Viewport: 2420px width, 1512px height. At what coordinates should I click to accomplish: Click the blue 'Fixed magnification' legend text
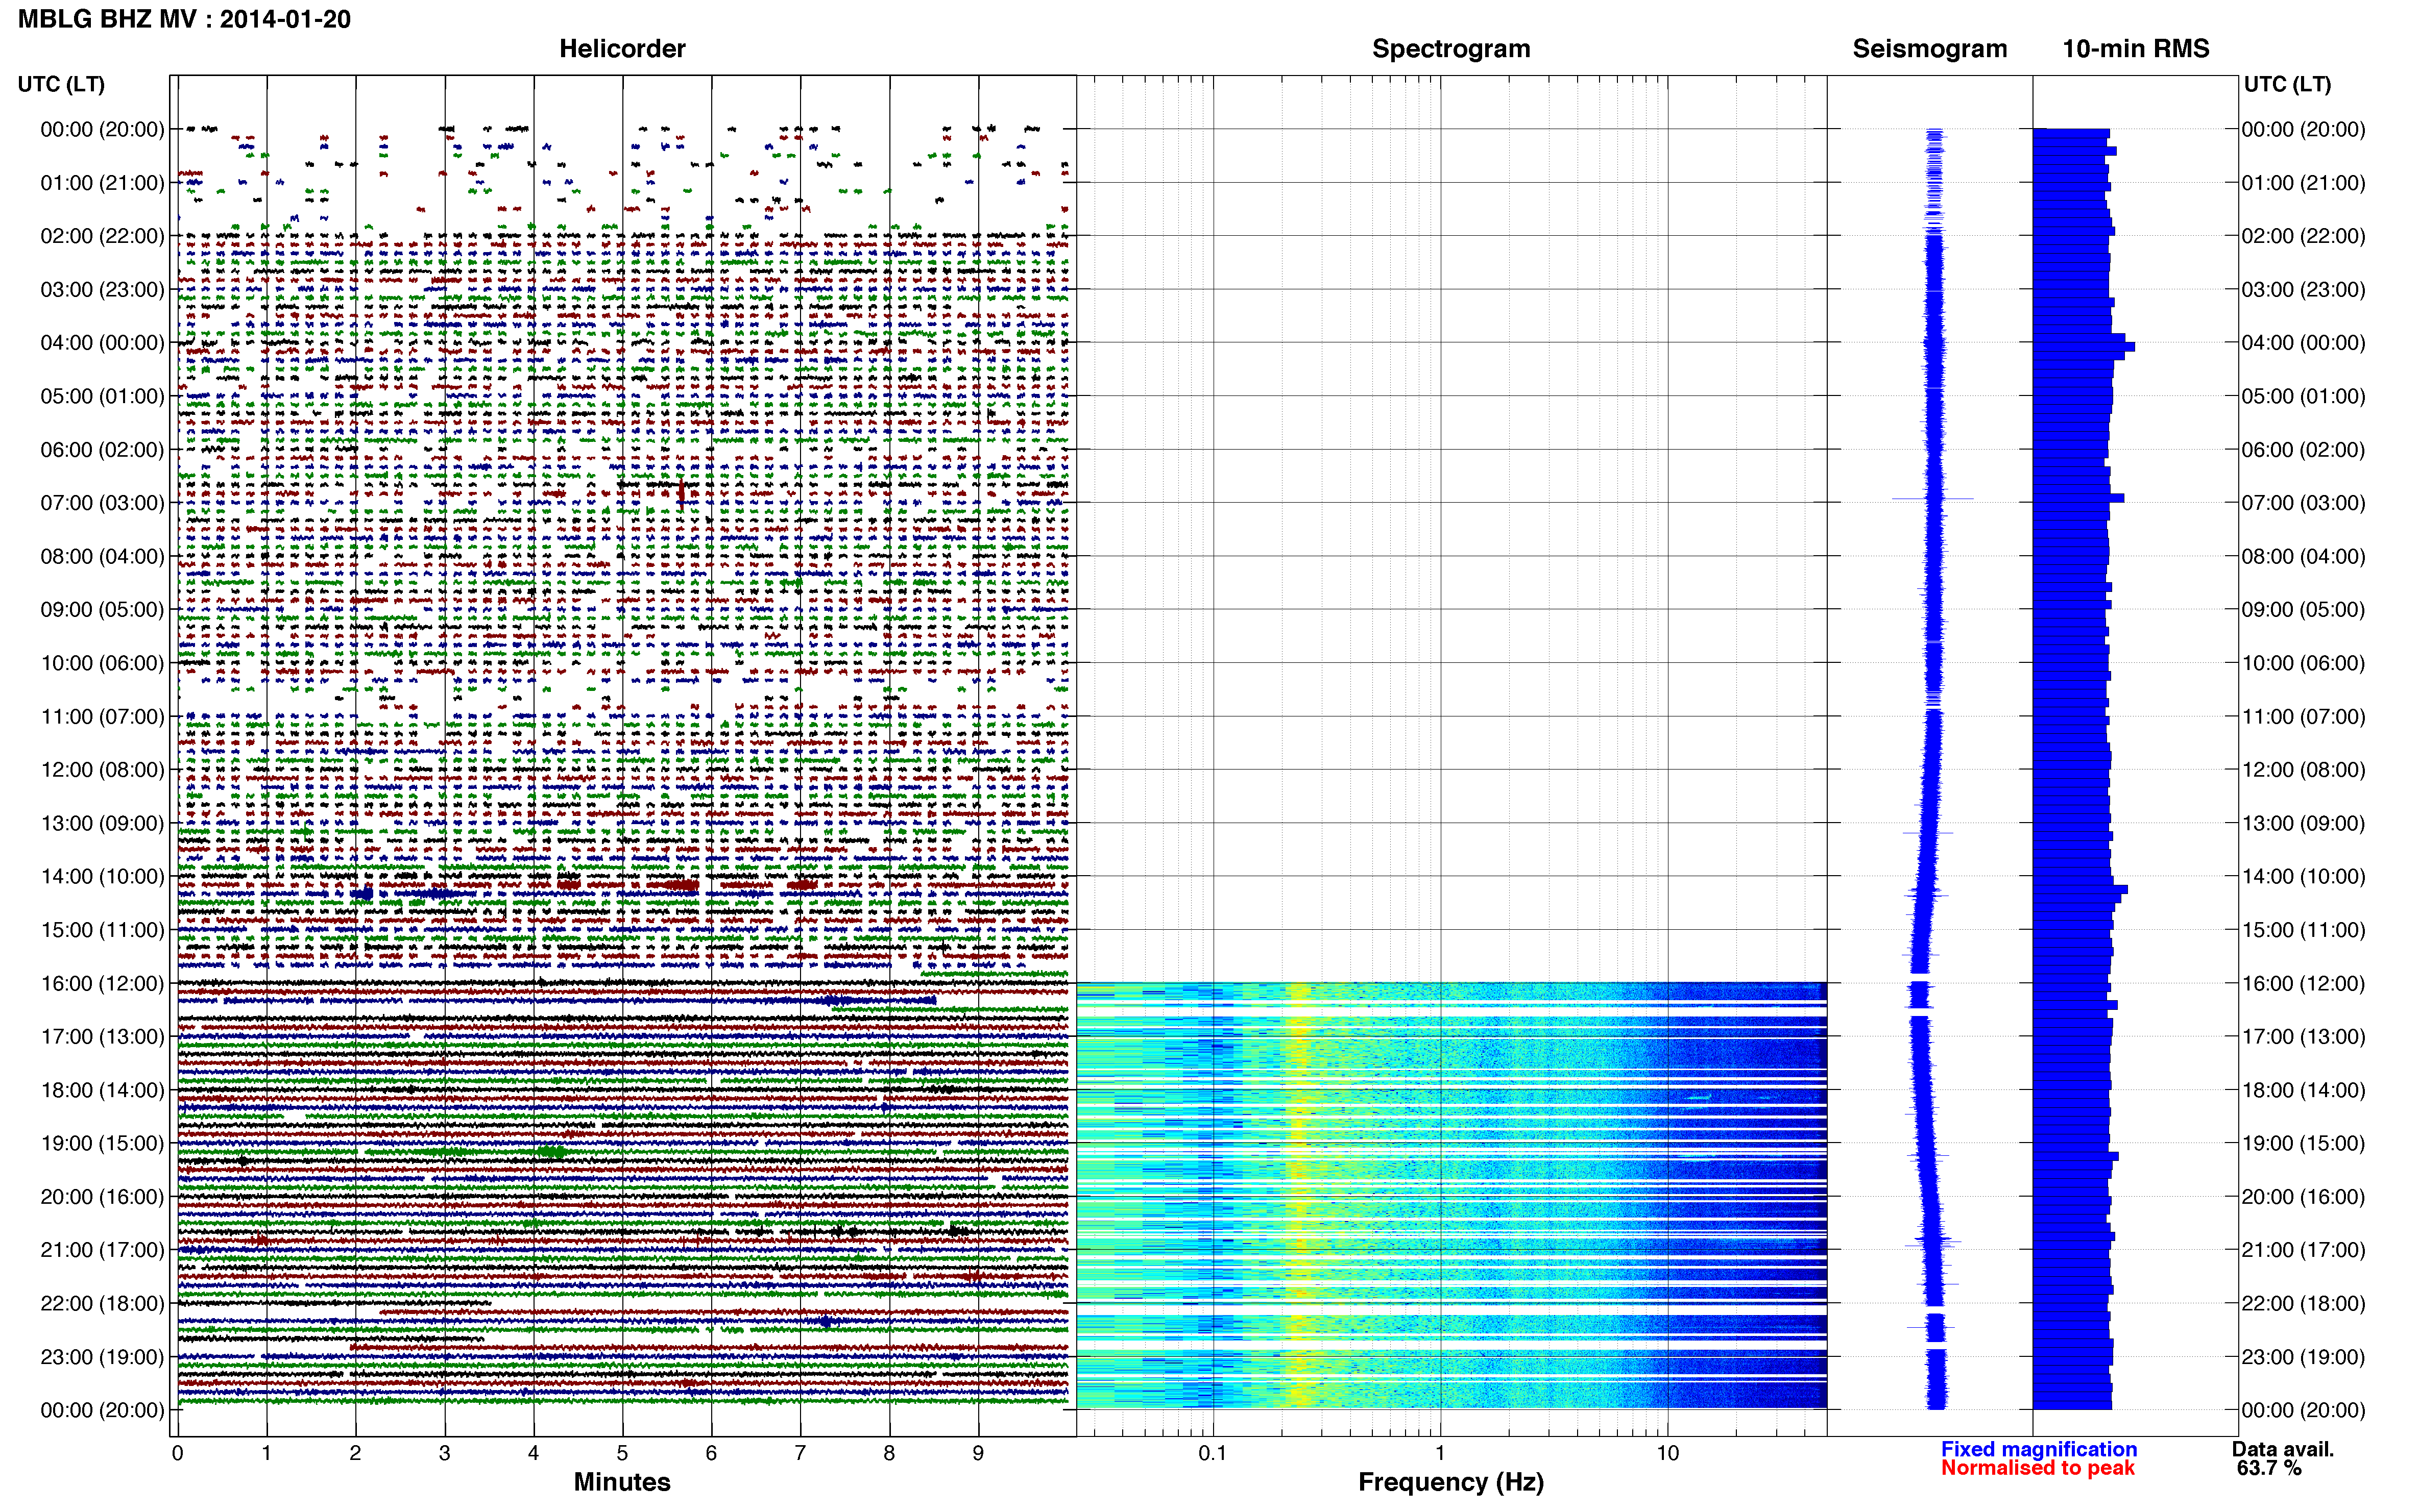tap(2039, 1449)
